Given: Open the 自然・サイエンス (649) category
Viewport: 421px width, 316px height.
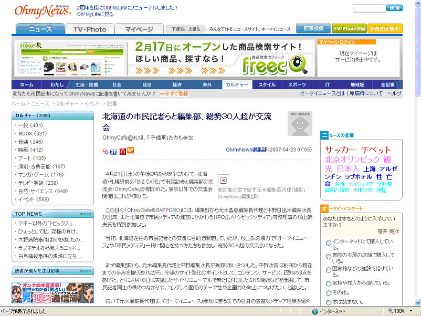Looking at the screenshot, I should 43,191.
